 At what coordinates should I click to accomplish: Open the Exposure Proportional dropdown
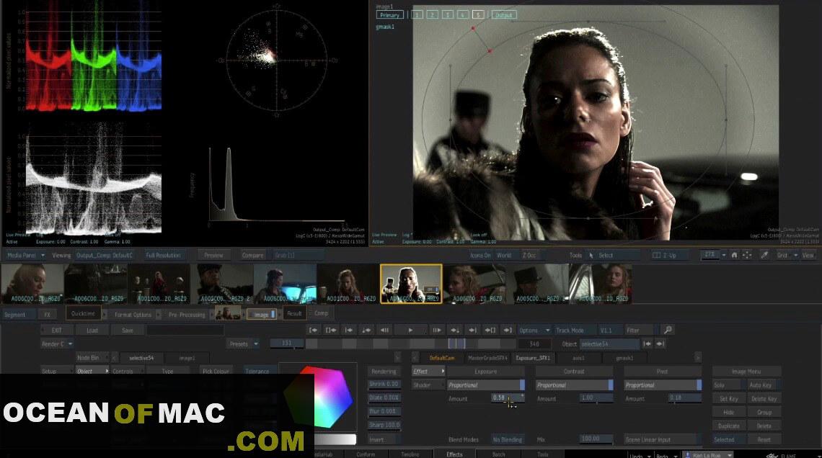coord(485,385)
